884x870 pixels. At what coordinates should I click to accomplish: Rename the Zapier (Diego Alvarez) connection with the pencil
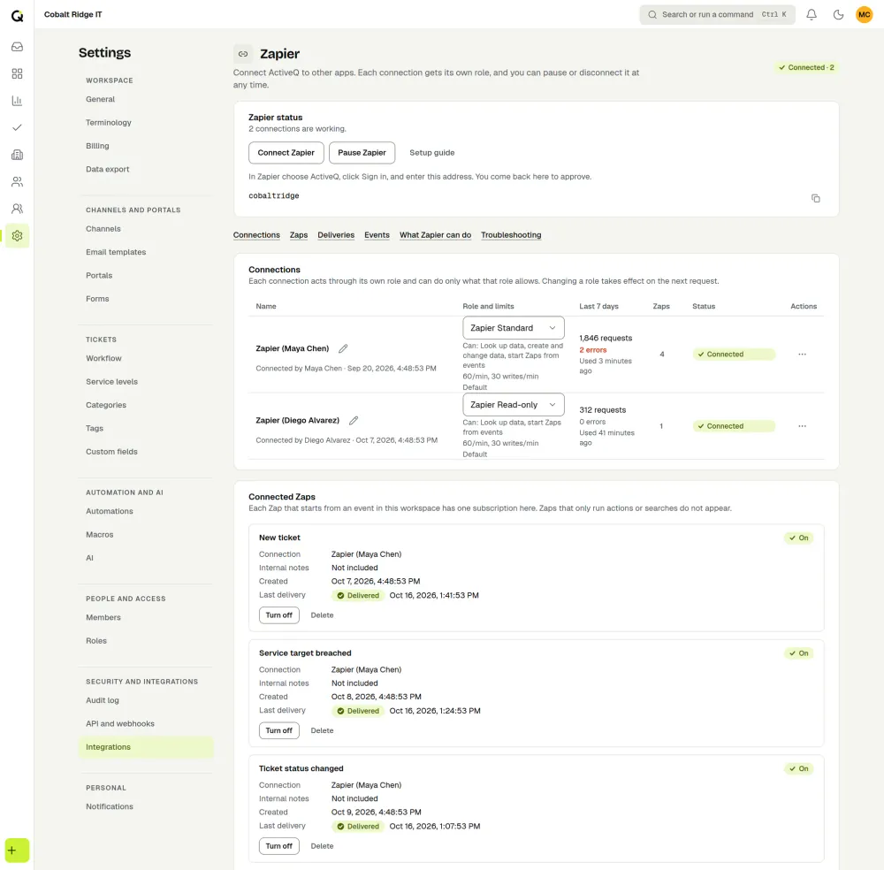pos(354,421)
